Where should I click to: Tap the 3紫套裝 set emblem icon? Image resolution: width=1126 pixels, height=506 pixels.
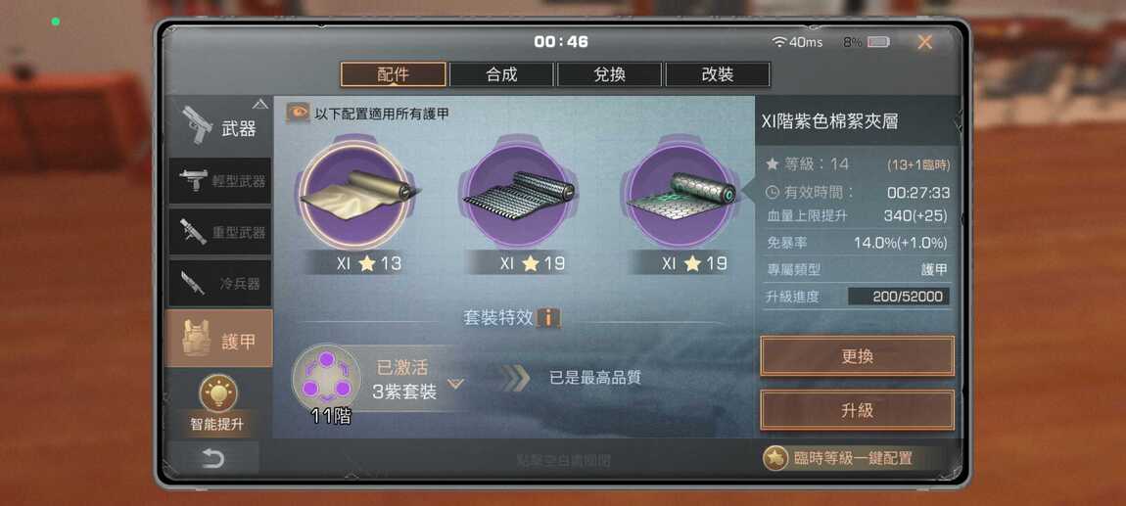[x=326, y=378]
